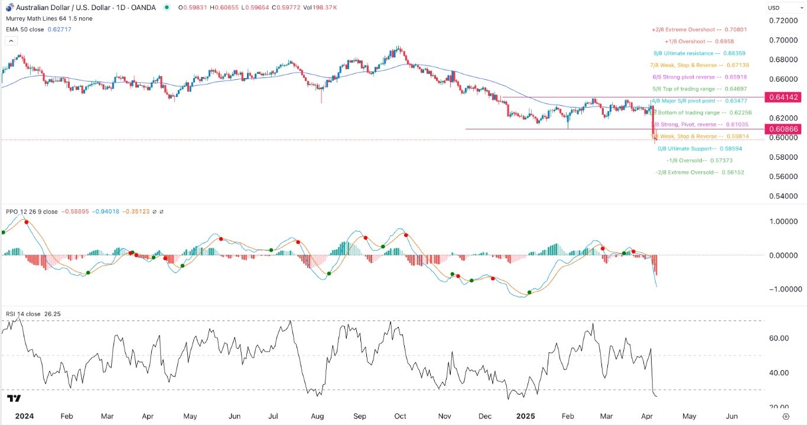Click the Australian/US flag symbol icon
The image size is (807, 425).
(8, 7)
